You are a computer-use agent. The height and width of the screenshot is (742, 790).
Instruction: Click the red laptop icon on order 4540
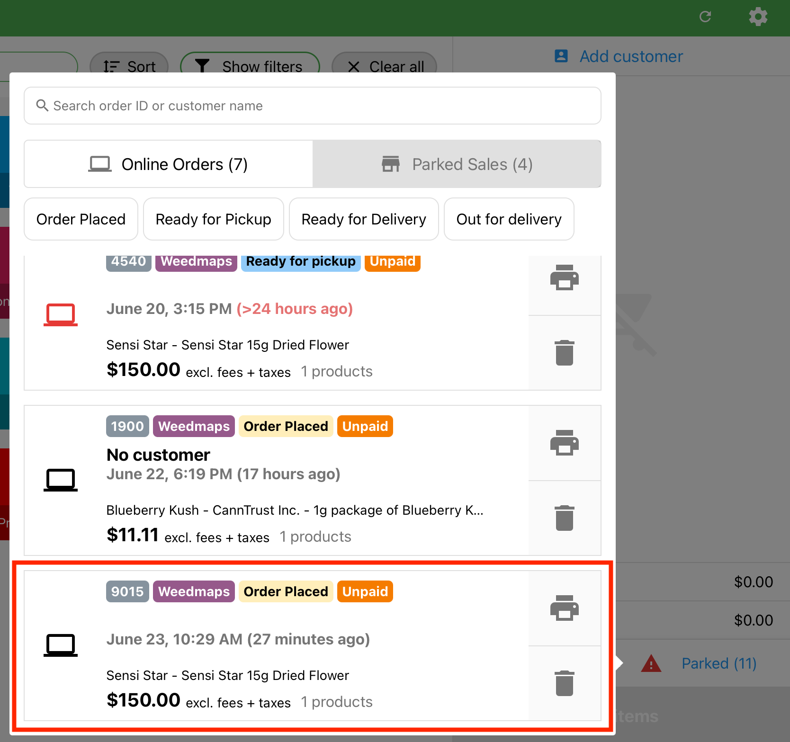click(61, 314)
